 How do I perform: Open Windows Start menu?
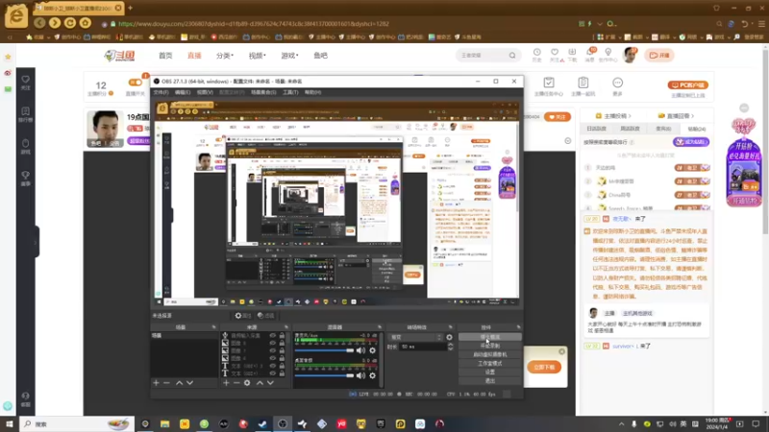tap(9, 423)
